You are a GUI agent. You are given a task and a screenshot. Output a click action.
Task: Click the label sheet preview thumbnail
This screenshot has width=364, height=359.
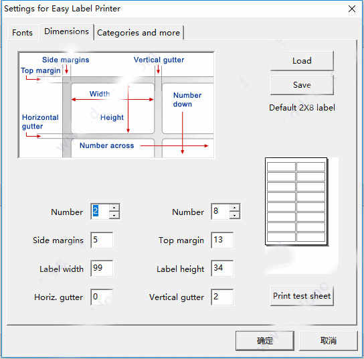point(296,202)
